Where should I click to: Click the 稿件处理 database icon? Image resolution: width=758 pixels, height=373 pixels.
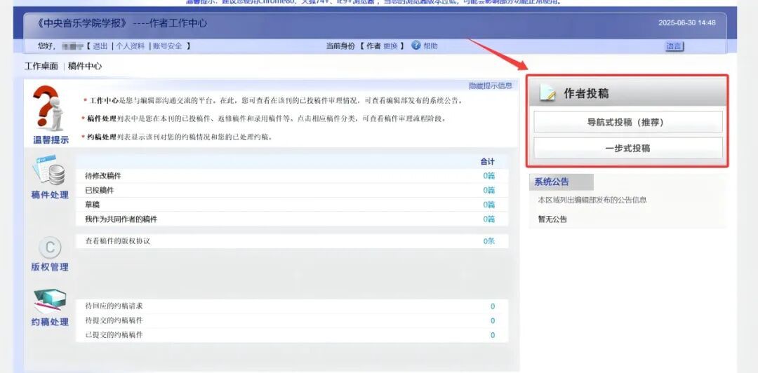click(x=50, y=171)
